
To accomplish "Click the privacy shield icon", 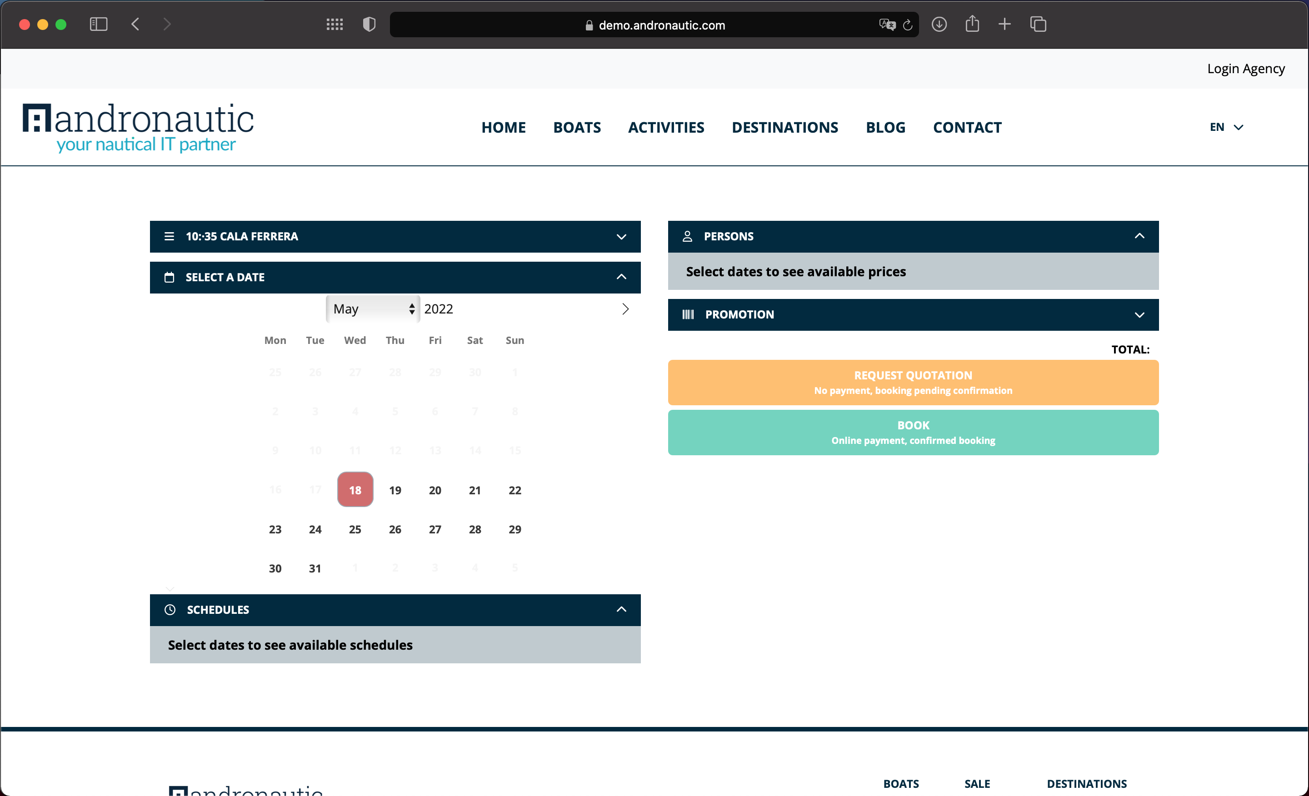I will [x=369, y=25].
